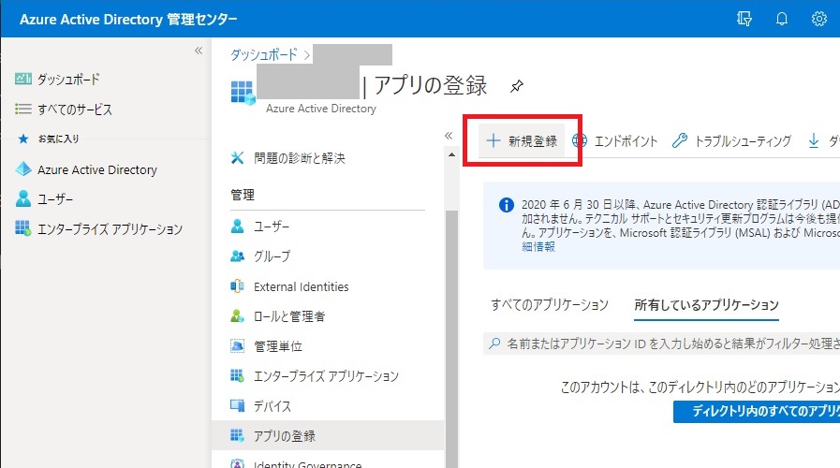Click the dashboard chart icon in sidebar
Image resolution: width=840 pixels, height=468 pixels.
pos(23,79)
